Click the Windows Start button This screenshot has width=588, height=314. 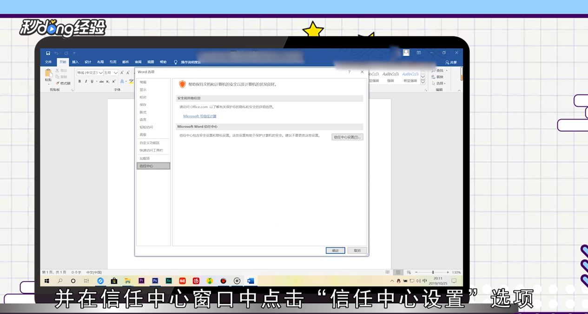click(x=47, y=281)
